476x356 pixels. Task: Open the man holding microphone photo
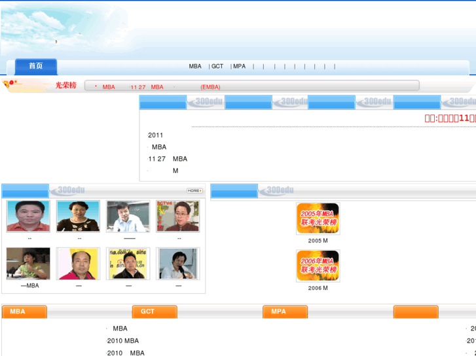point(178,264)
